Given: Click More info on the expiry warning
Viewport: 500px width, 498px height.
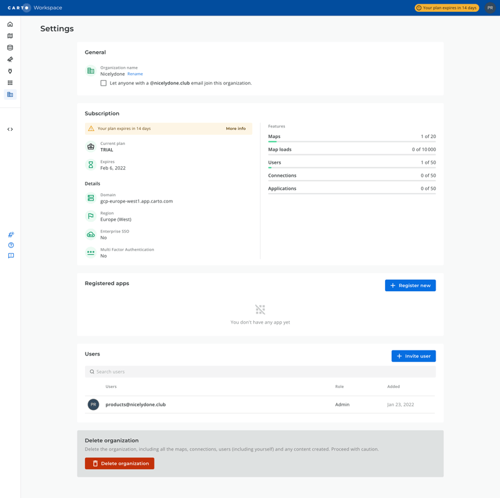Looking at the screenshot, I should (x=237, y=128).
